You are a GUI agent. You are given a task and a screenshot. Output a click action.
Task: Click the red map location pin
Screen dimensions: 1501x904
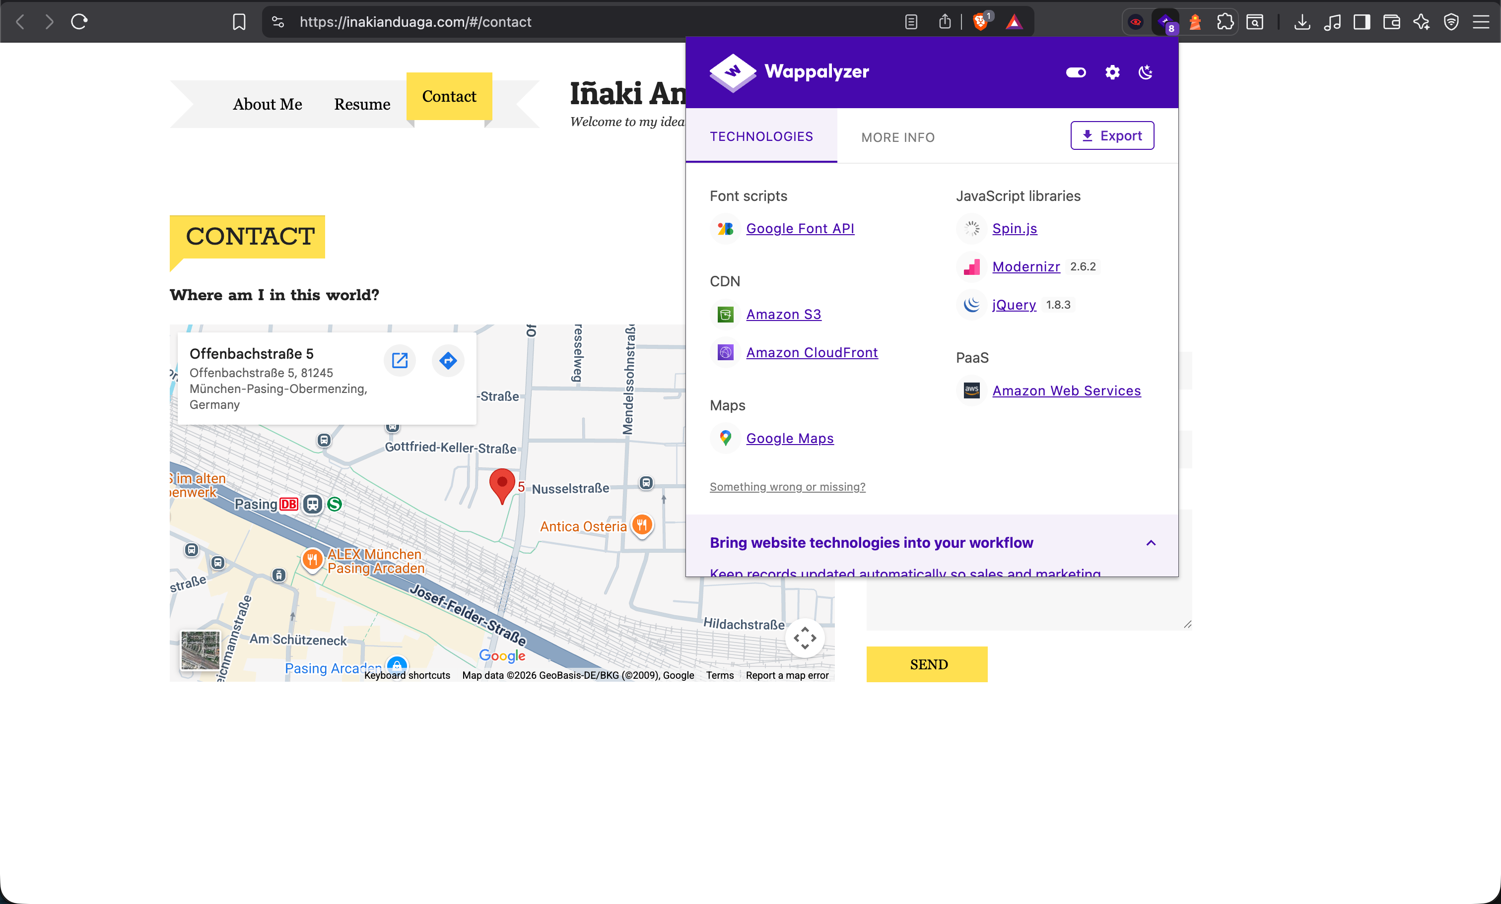point(502,486)
